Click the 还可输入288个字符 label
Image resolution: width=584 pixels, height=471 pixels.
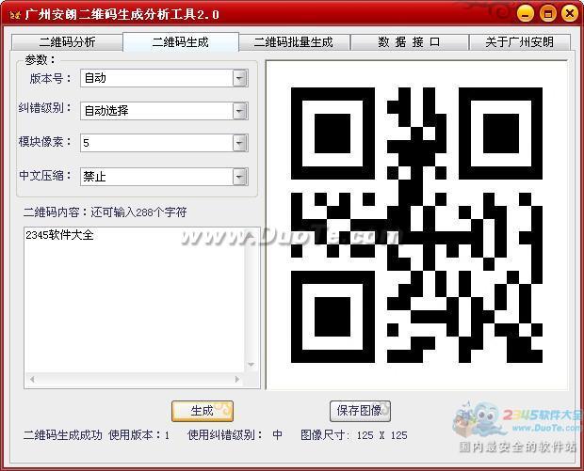138,212
